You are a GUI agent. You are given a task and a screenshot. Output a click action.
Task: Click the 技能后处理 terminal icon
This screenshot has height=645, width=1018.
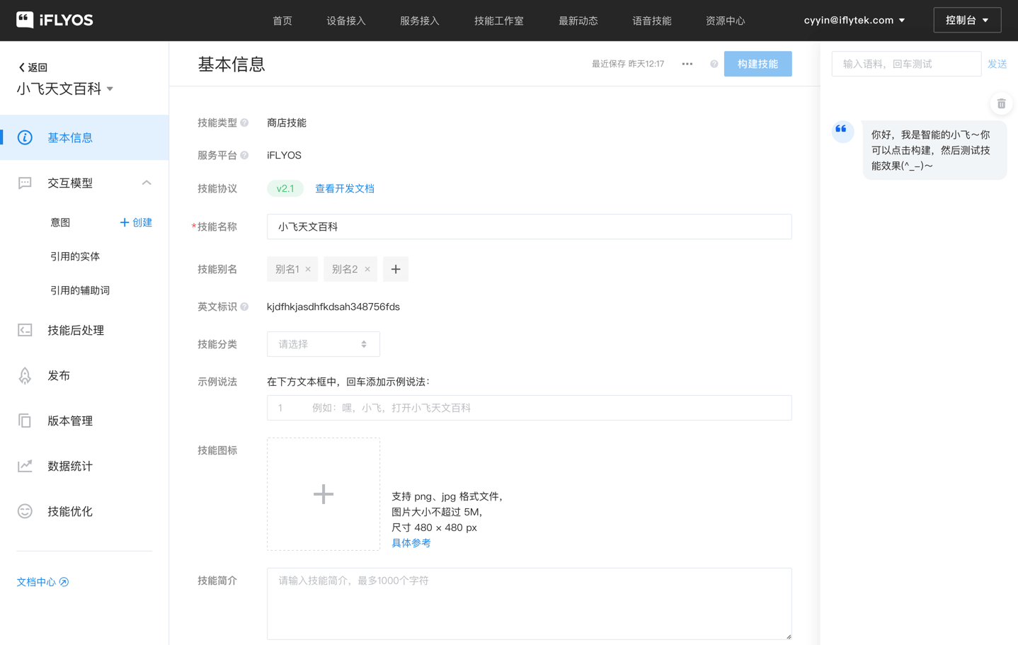pos(25,330)
